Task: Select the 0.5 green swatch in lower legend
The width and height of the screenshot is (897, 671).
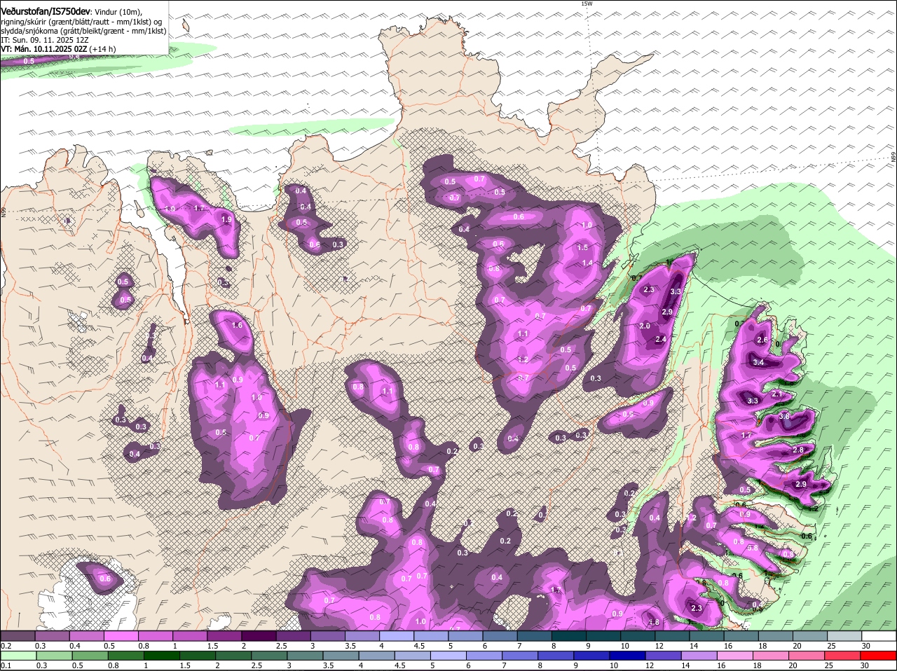Action: point(90,656)
